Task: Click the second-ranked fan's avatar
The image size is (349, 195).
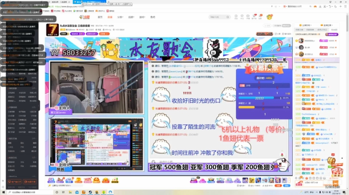Action: point(301,47)
